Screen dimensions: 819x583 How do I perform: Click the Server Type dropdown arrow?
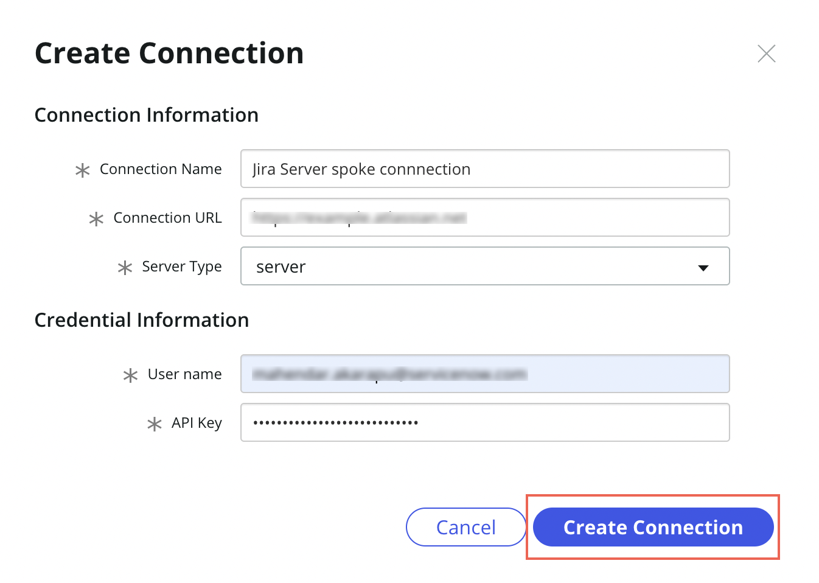703,268
